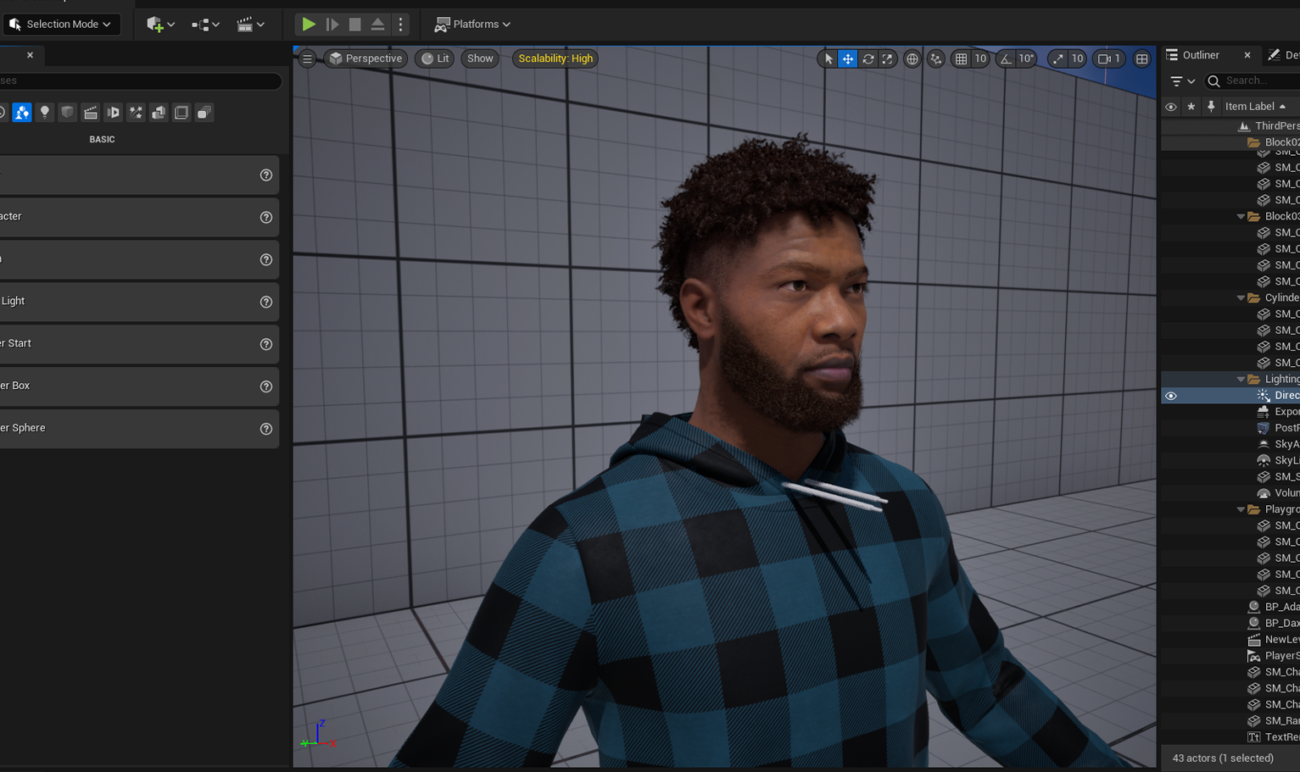Open the Cinematics toolbar dropdown
Screen dimensions: 1300x772
tap(250, 24)
